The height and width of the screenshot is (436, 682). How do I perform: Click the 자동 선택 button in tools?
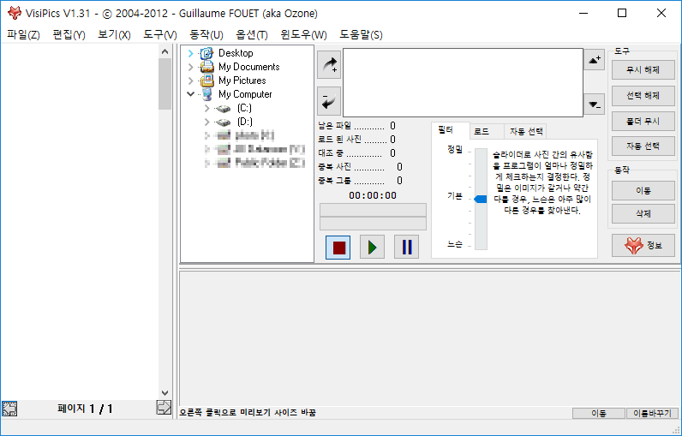point(643,146)
